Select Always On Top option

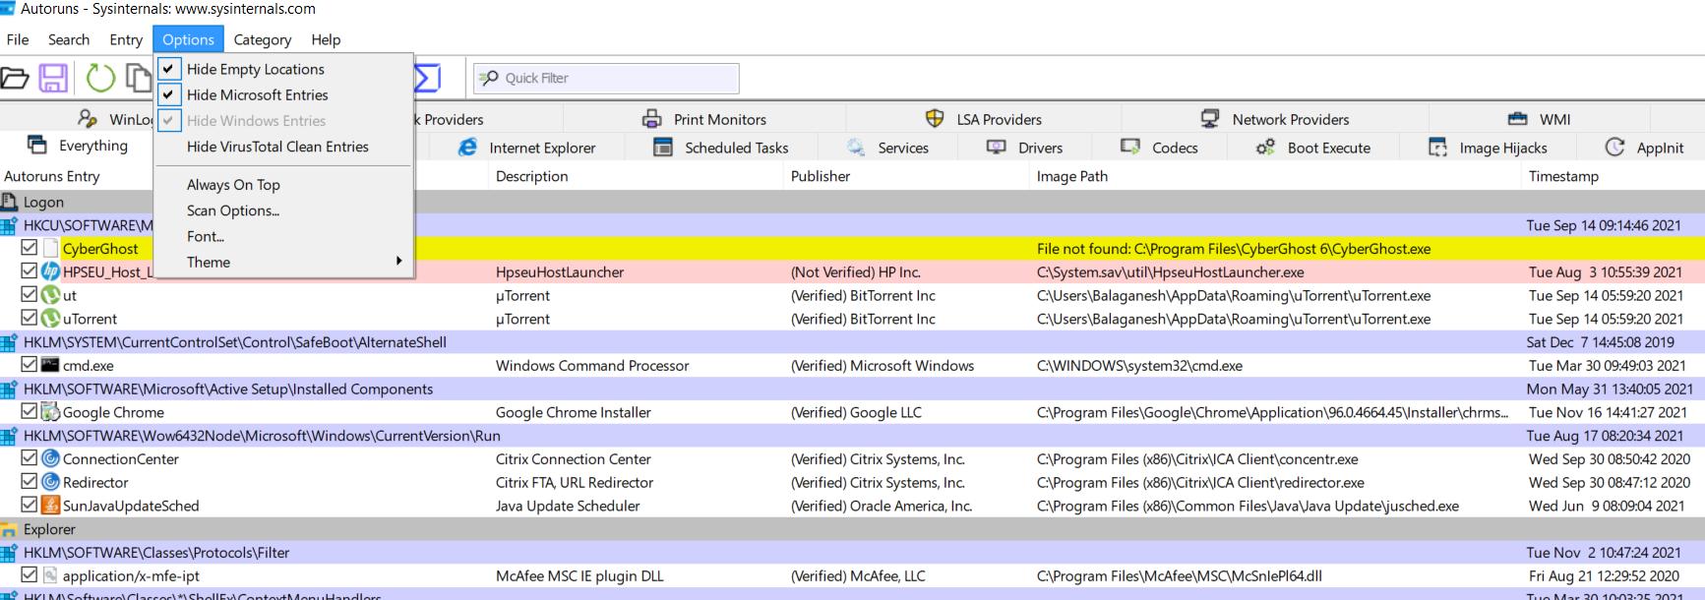point(283,185)
